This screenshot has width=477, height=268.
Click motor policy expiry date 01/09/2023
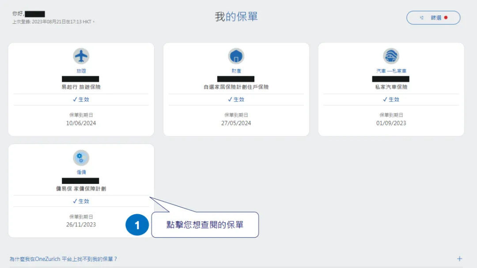(391, 123)
